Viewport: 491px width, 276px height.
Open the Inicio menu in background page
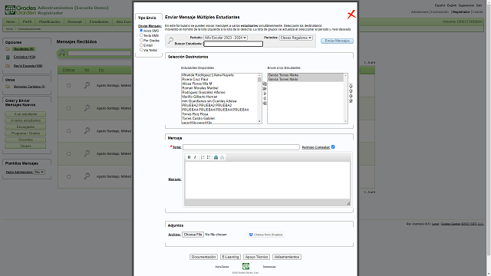click(x=11, y=21)
